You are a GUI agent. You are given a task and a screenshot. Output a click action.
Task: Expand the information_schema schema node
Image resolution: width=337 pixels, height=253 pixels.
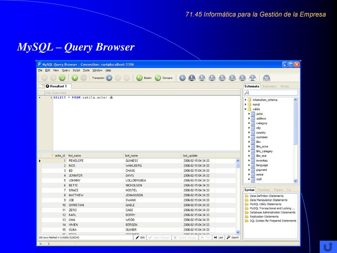pos(246,99)
